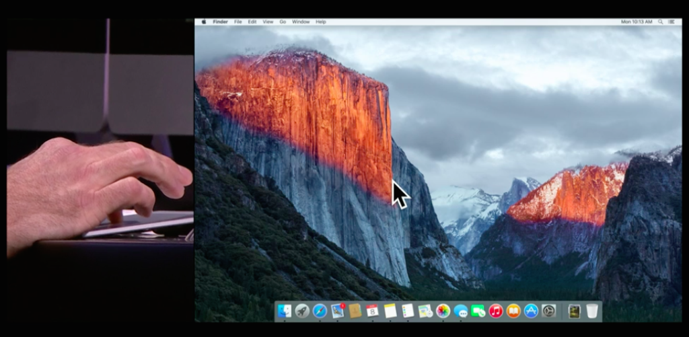Launch the Photos app
Screen dimensions: 689x337
pyautogui.click(x=443, y=311)
